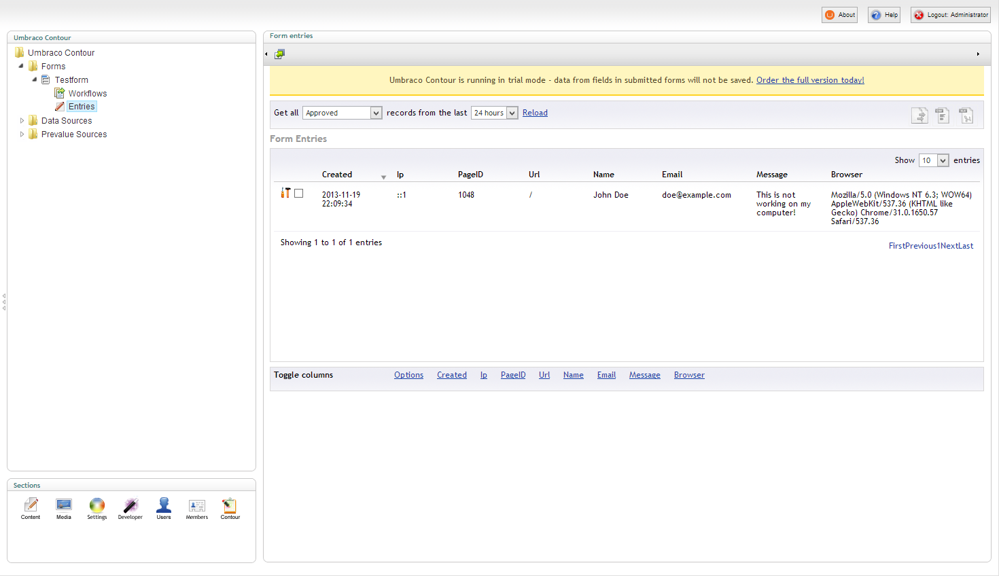Export entries with the CSV icon
Screen dimensions: 999x576
pyautogui.click(x=943, y=115)
